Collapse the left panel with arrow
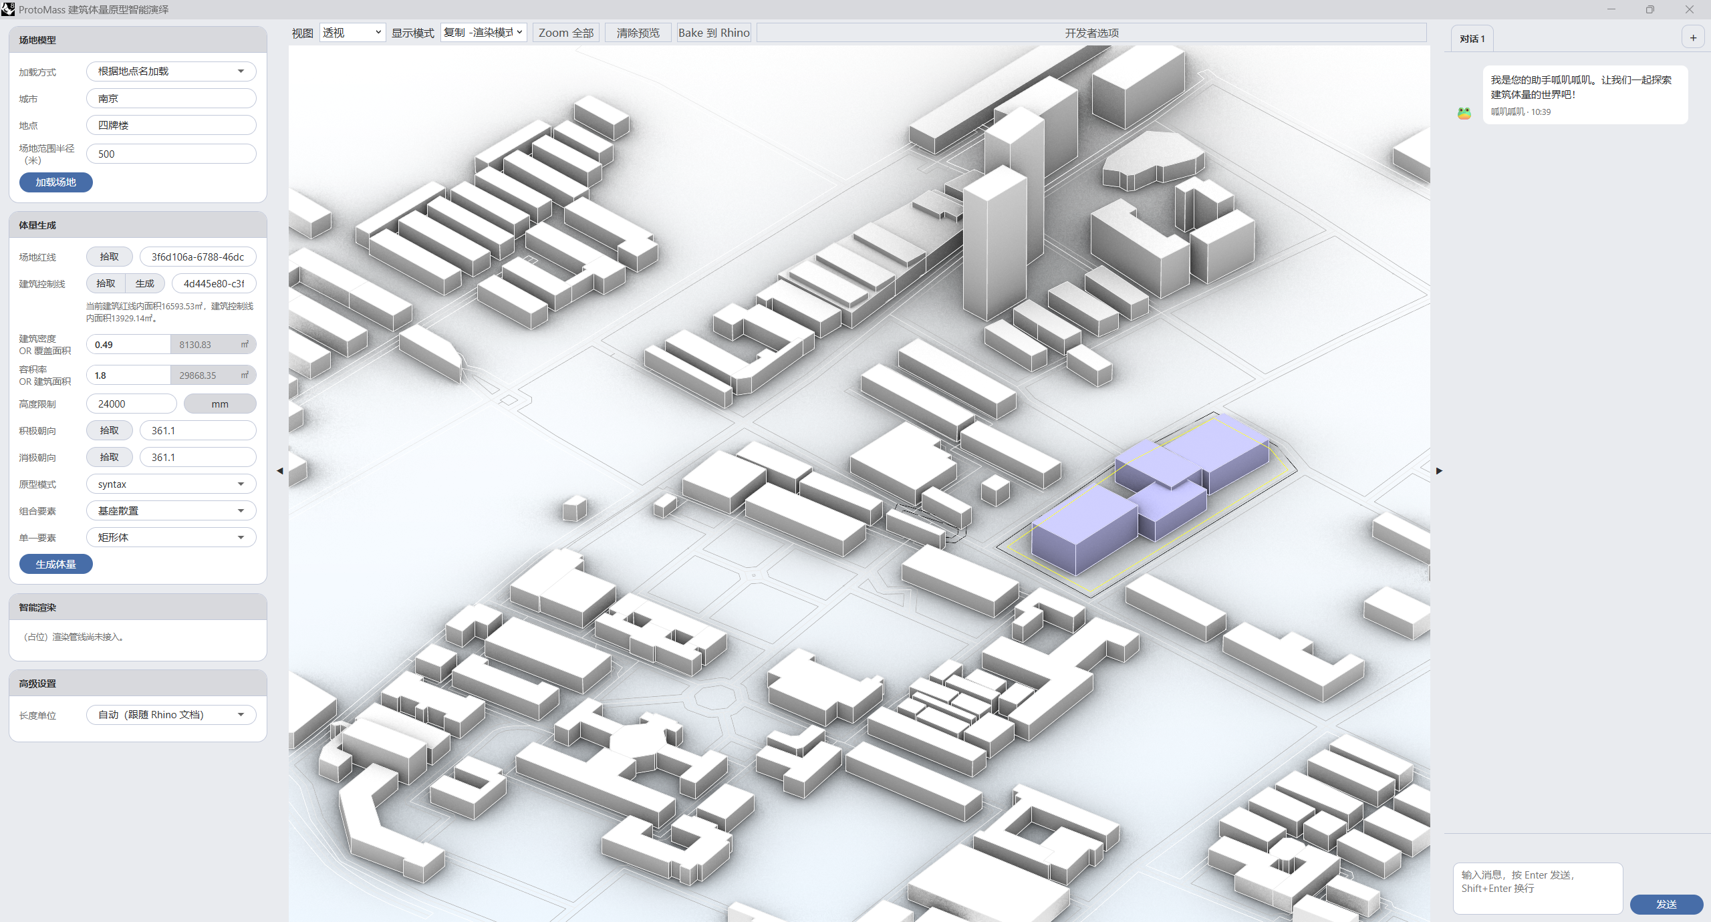Screen dimensions: 1711x922 [280, 471]
